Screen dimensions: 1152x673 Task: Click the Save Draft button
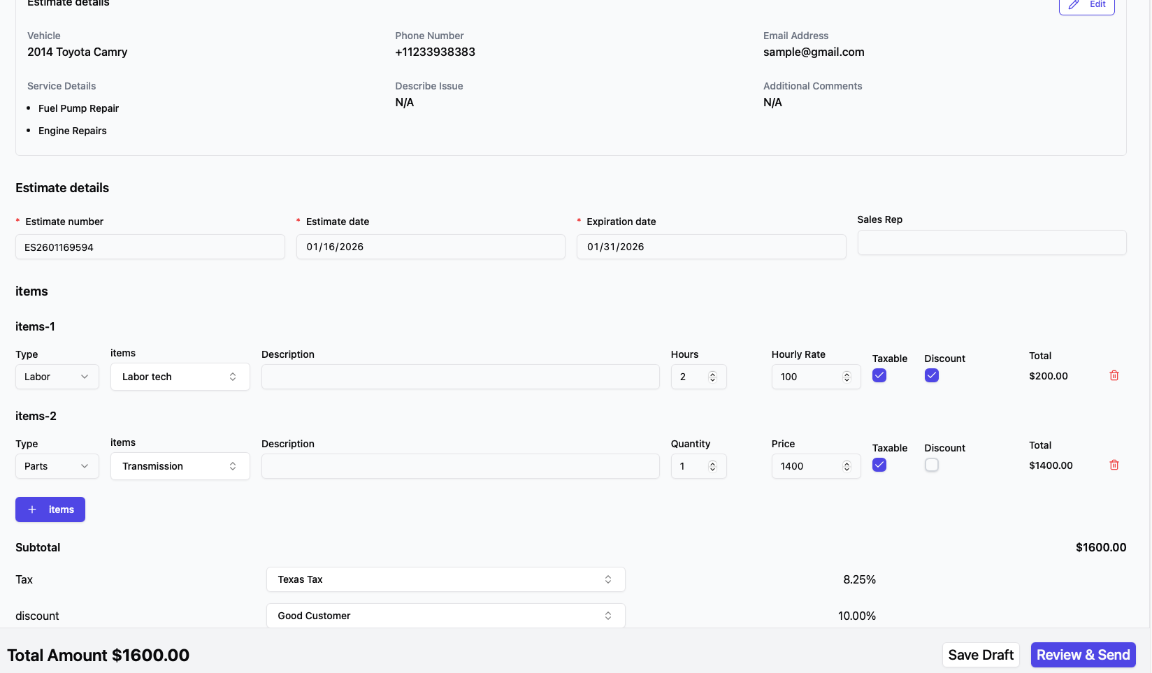pos(980,655)
